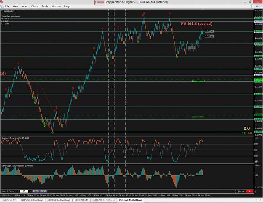Expand the EURCAD,M4 chart title arrow
263x203 pixels.
tap(2, 11)
